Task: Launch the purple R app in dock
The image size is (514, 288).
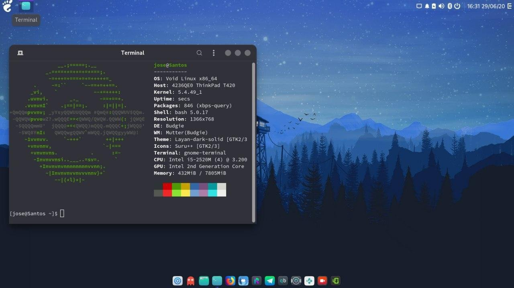Action: click(x=257, y=281)
